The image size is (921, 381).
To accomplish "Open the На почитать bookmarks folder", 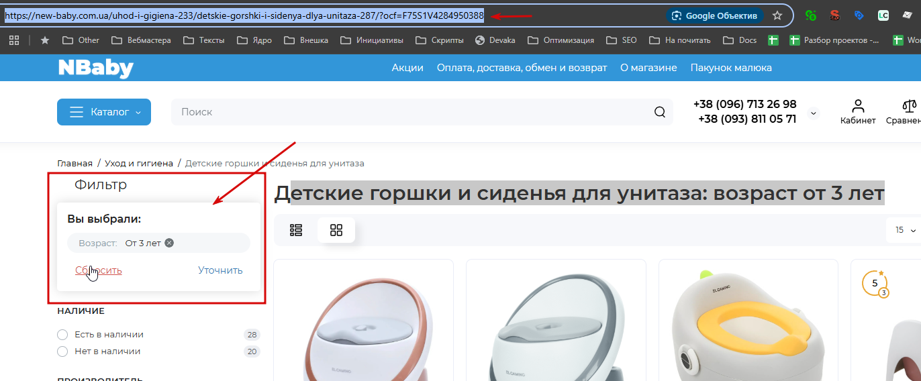I will click(680, 40).
